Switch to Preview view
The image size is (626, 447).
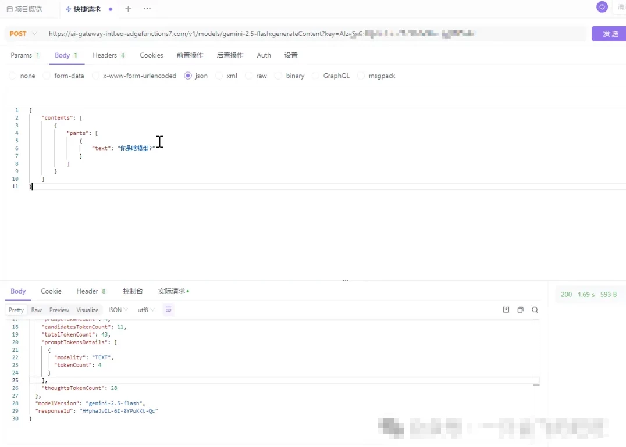point(59,310)
